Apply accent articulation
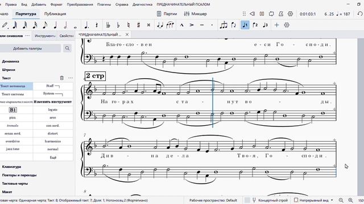364x204 pixels. [192, 25]
